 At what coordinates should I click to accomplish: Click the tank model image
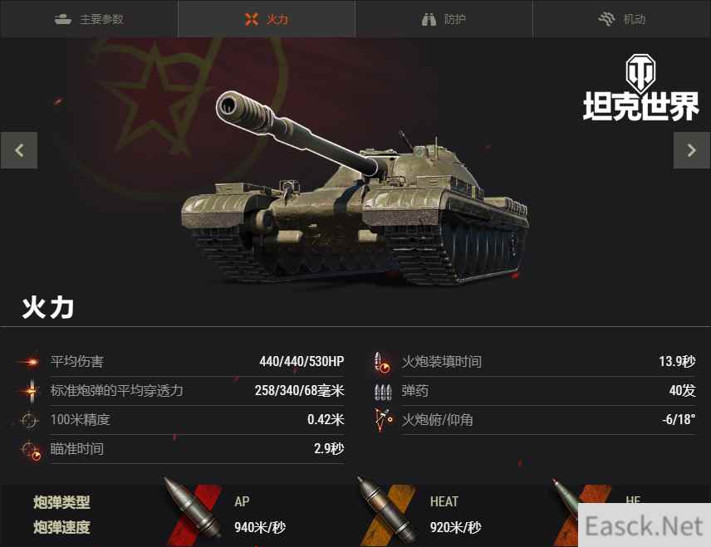tap(355, 188)
